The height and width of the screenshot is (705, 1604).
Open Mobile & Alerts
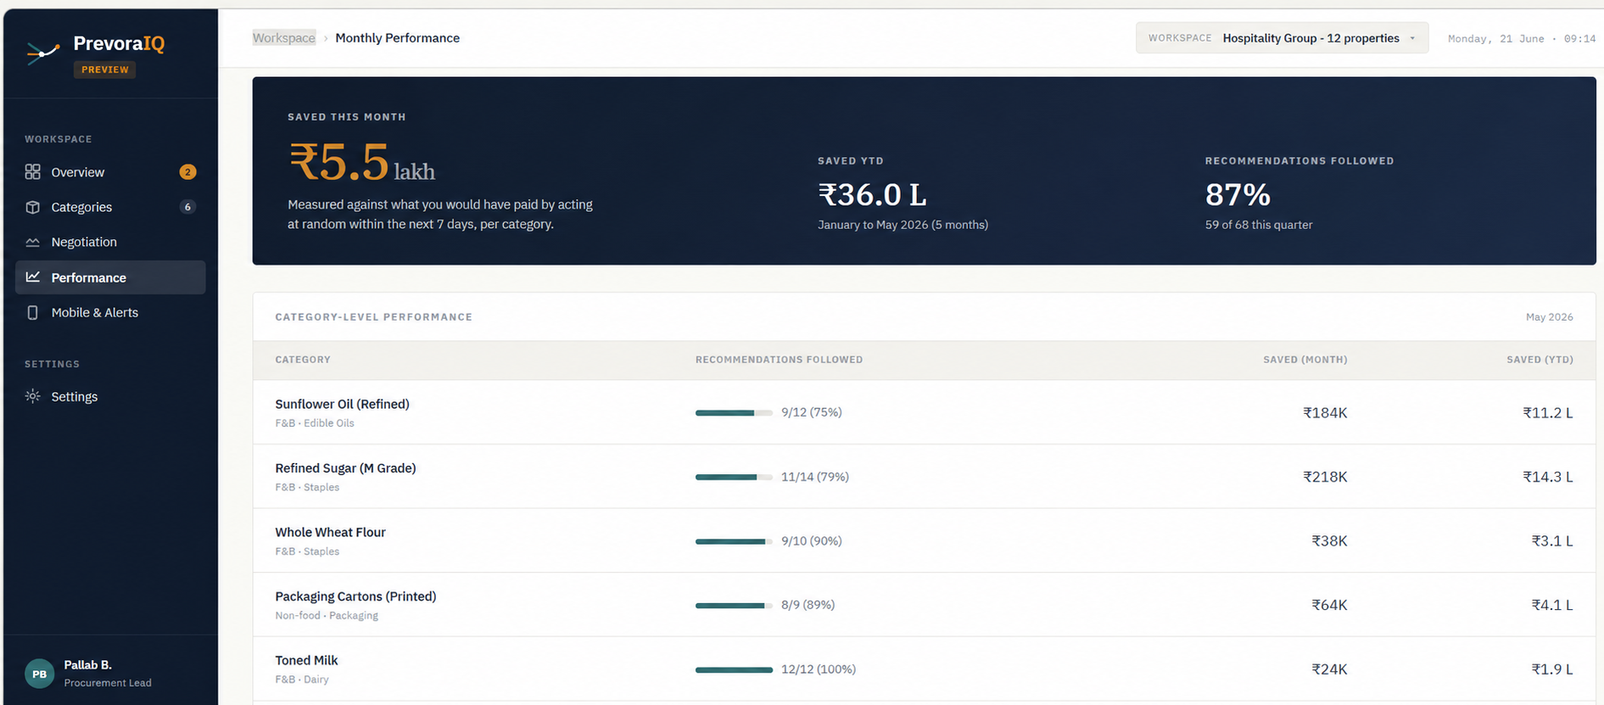[x=110, y=312]
